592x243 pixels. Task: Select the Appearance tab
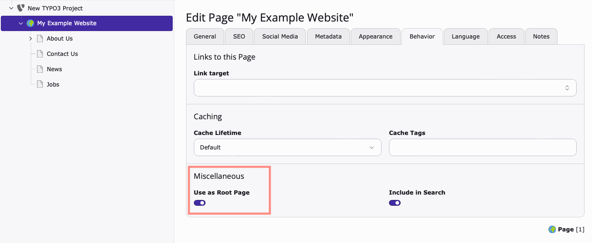[x=375, y=36]
